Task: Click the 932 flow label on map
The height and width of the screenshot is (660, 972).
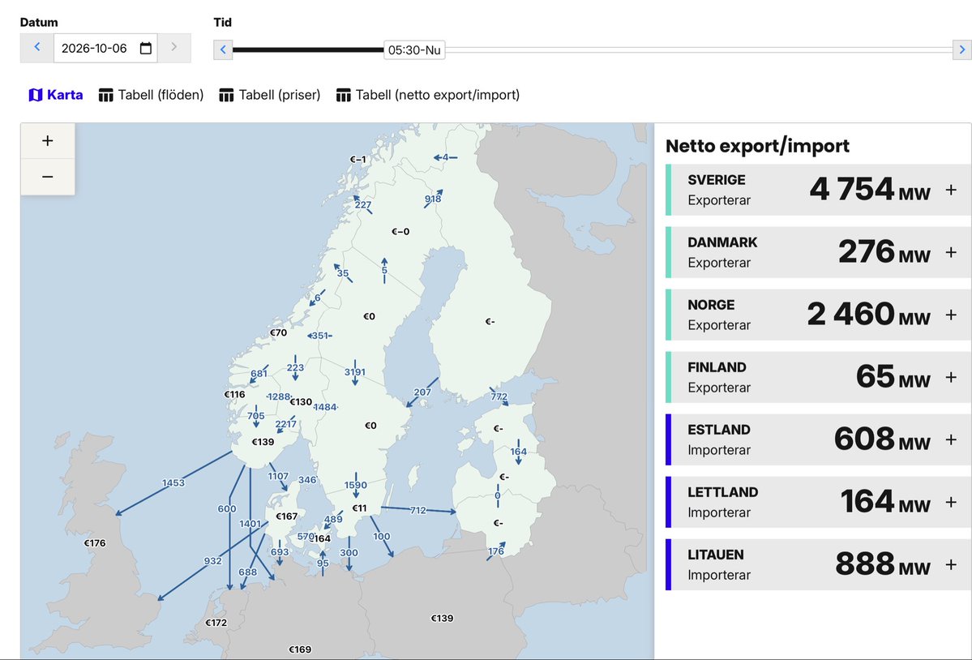Action: pyautogui.click(x=212, y=561)
